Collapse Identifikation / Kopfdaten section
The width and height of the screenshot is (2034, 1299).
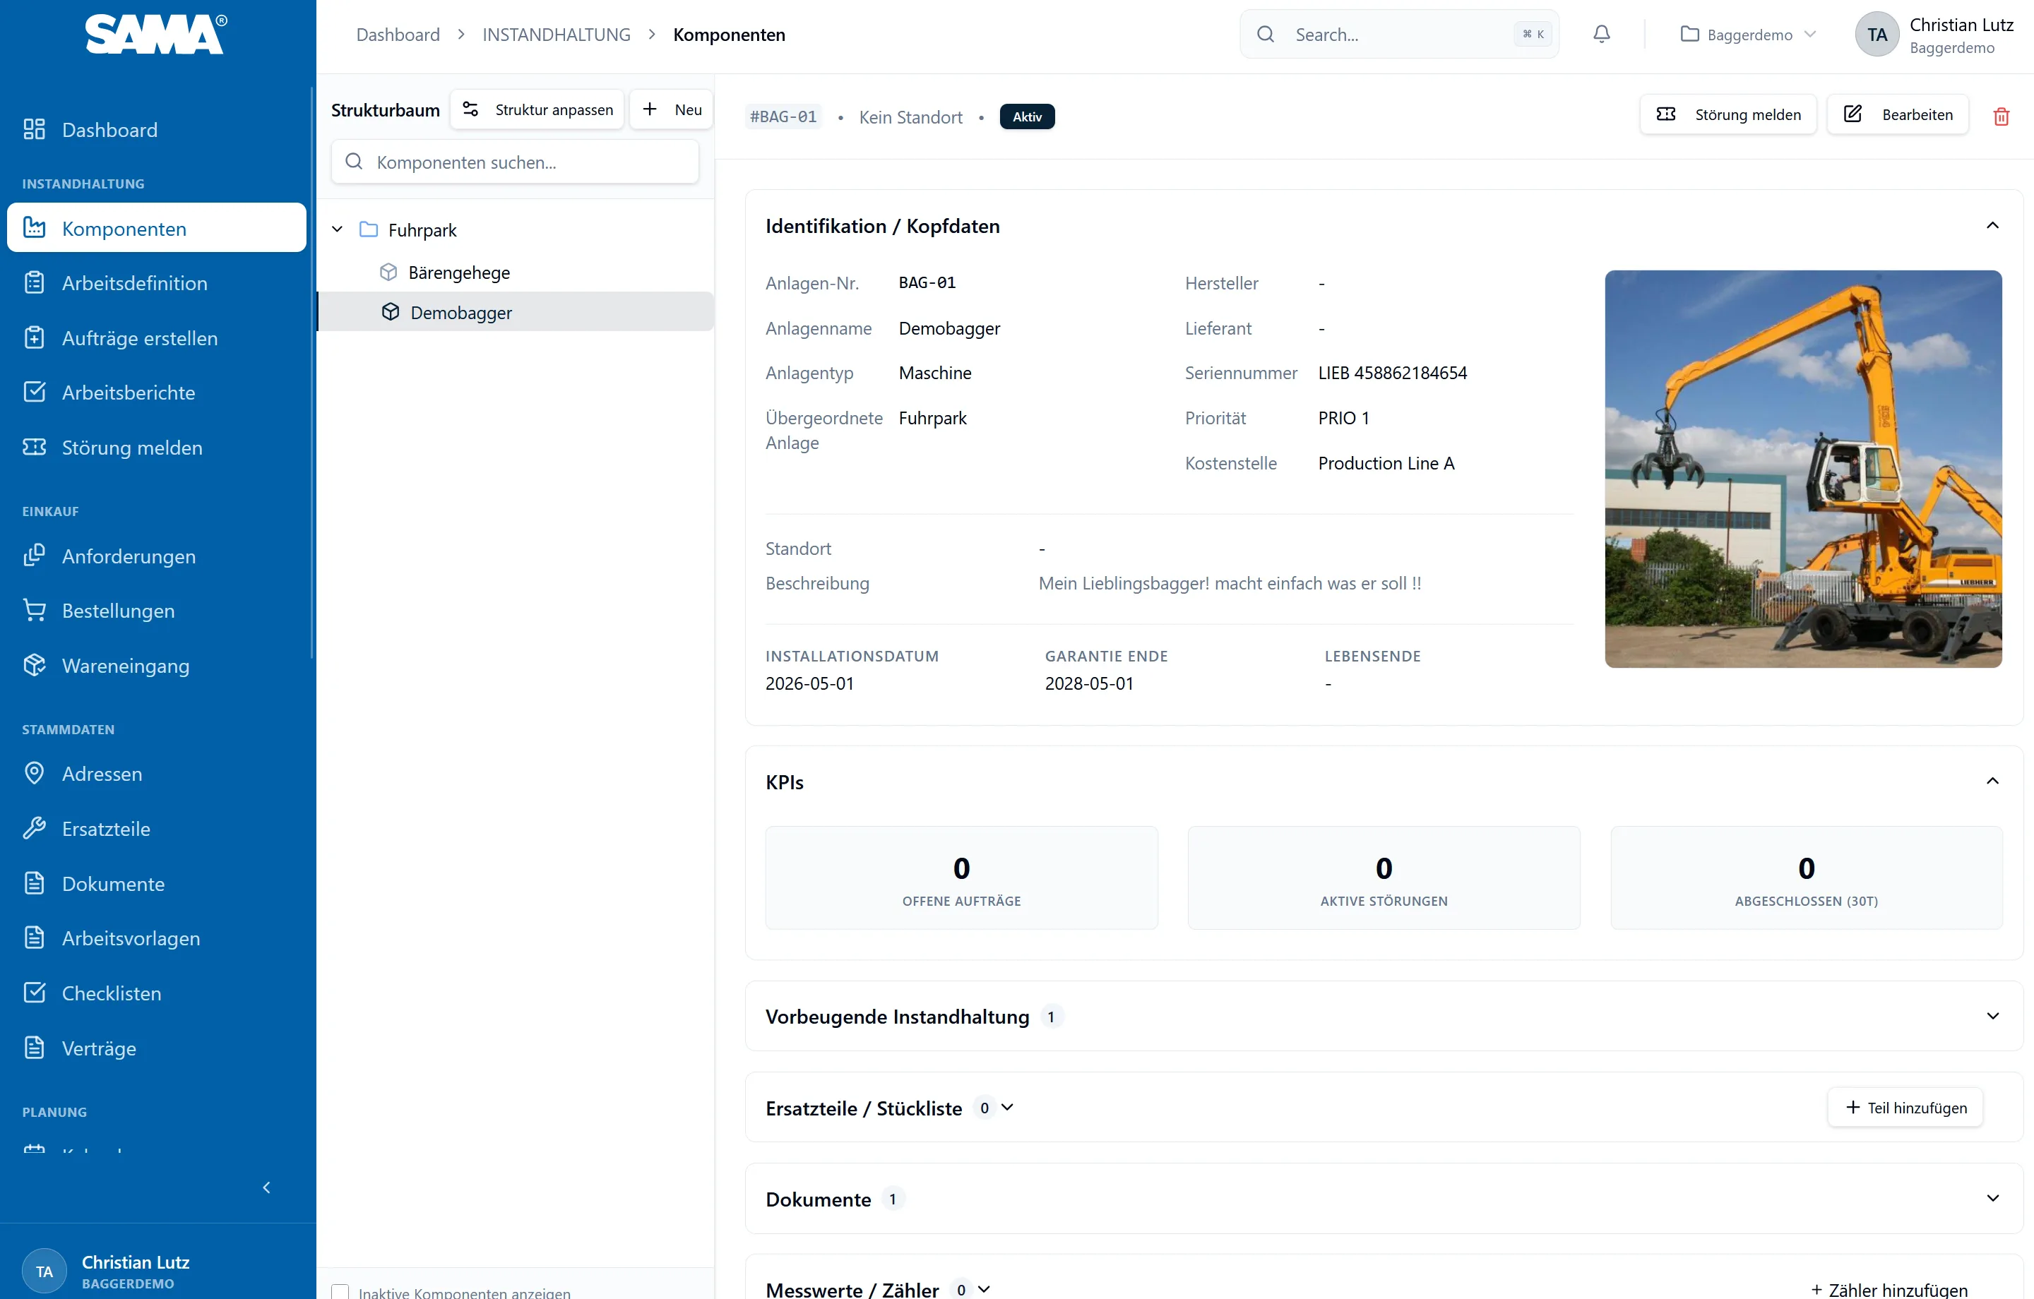point(1992,225)
